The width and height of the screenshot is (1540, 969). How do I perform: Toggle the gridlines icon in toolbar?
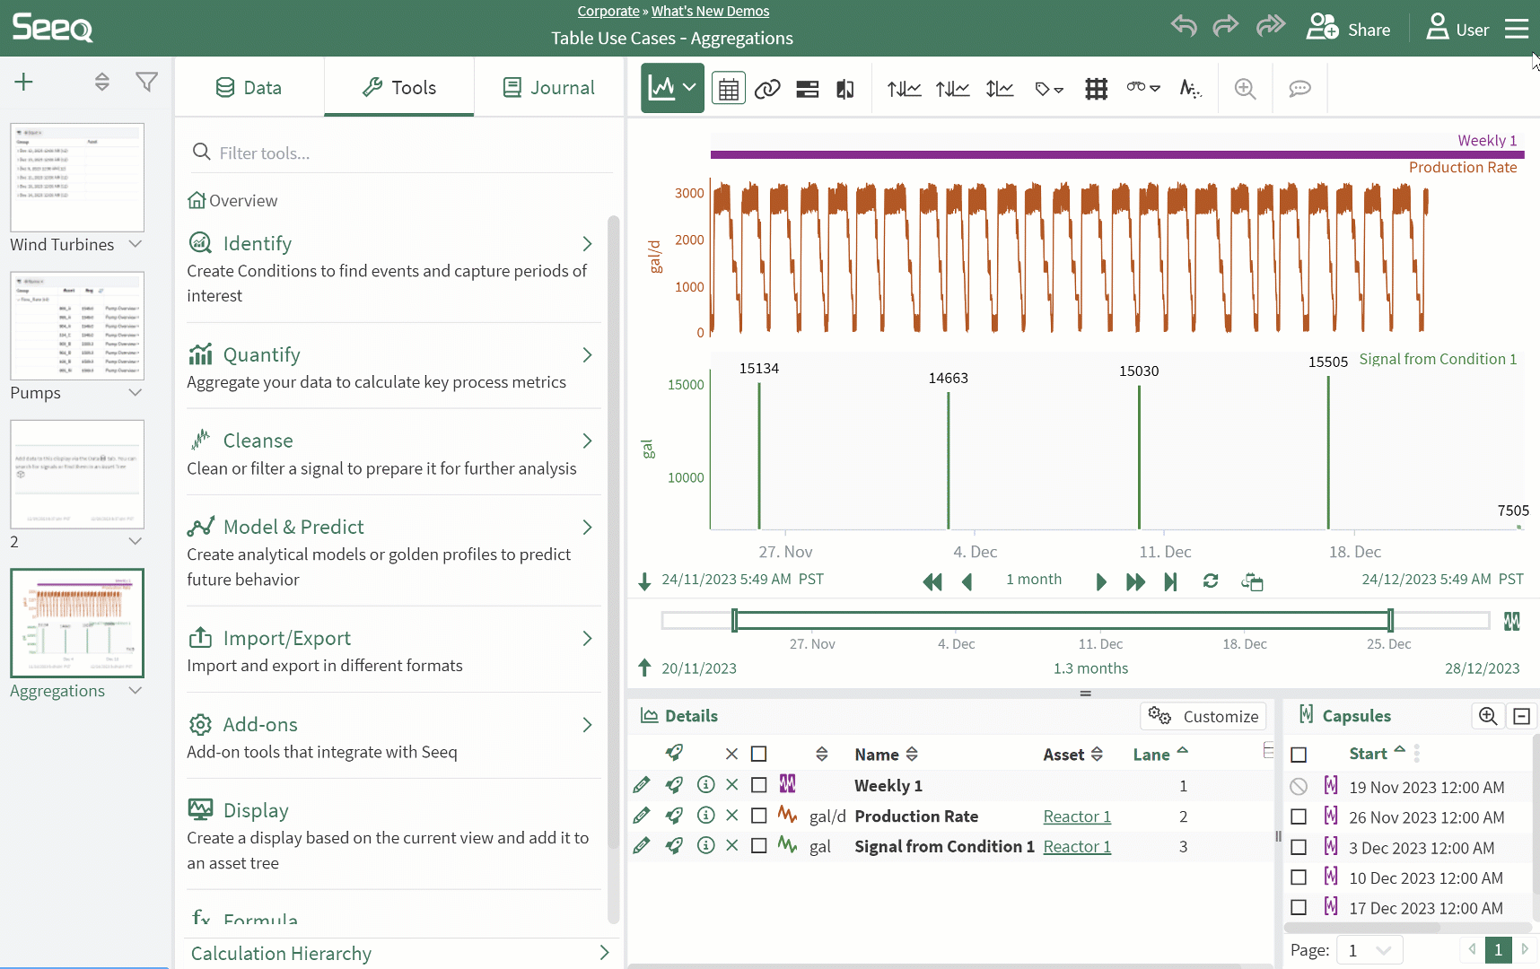(1096, 89)
